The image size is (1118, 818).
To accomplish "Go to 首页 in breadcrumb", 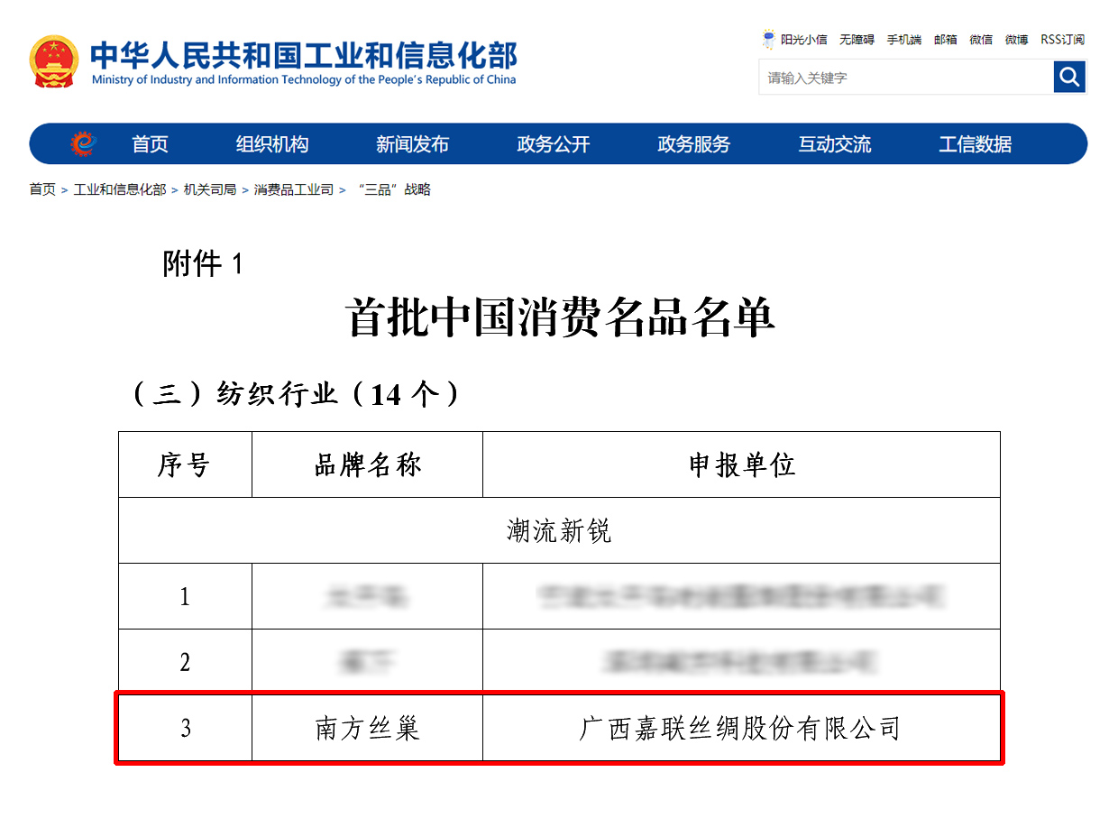I will pos(42,189).
